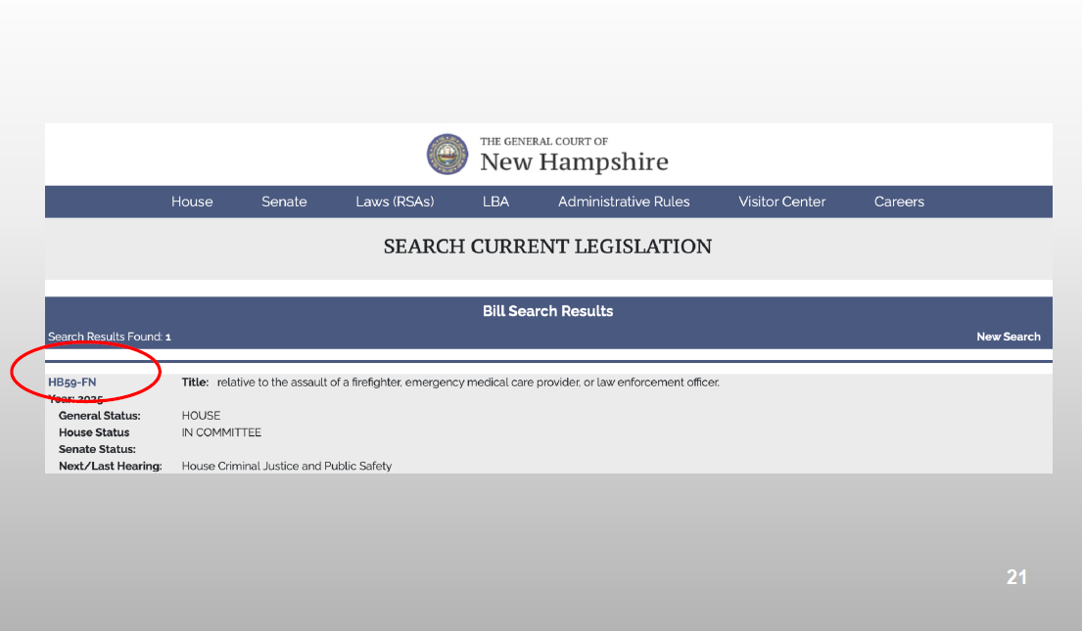Select the 'Search Results Found: 1' text
This screenshot has width=1082, height=631.
[110, 337]
